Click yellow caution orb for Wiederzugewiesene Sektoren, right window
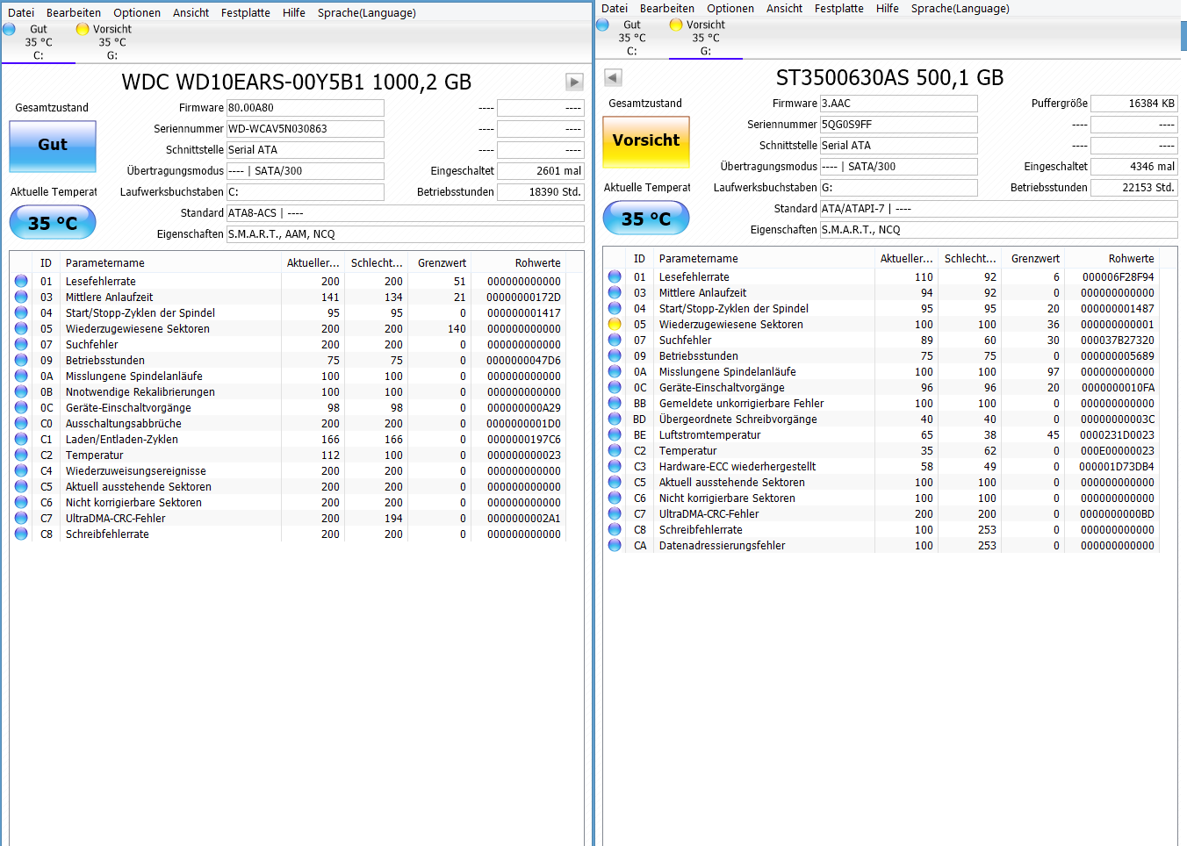This screenshot has height=846, width=1187. [615, 324]
